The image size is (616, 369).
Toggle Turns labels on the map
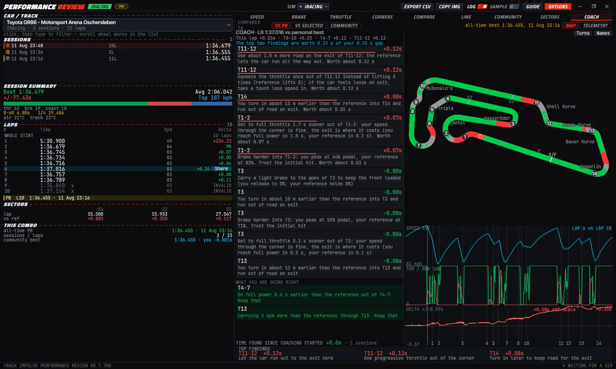tap(583, 33)
